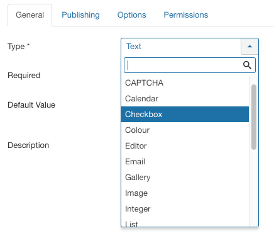Collapse the Type dropdown using arrow button

[x=249, y=47]
